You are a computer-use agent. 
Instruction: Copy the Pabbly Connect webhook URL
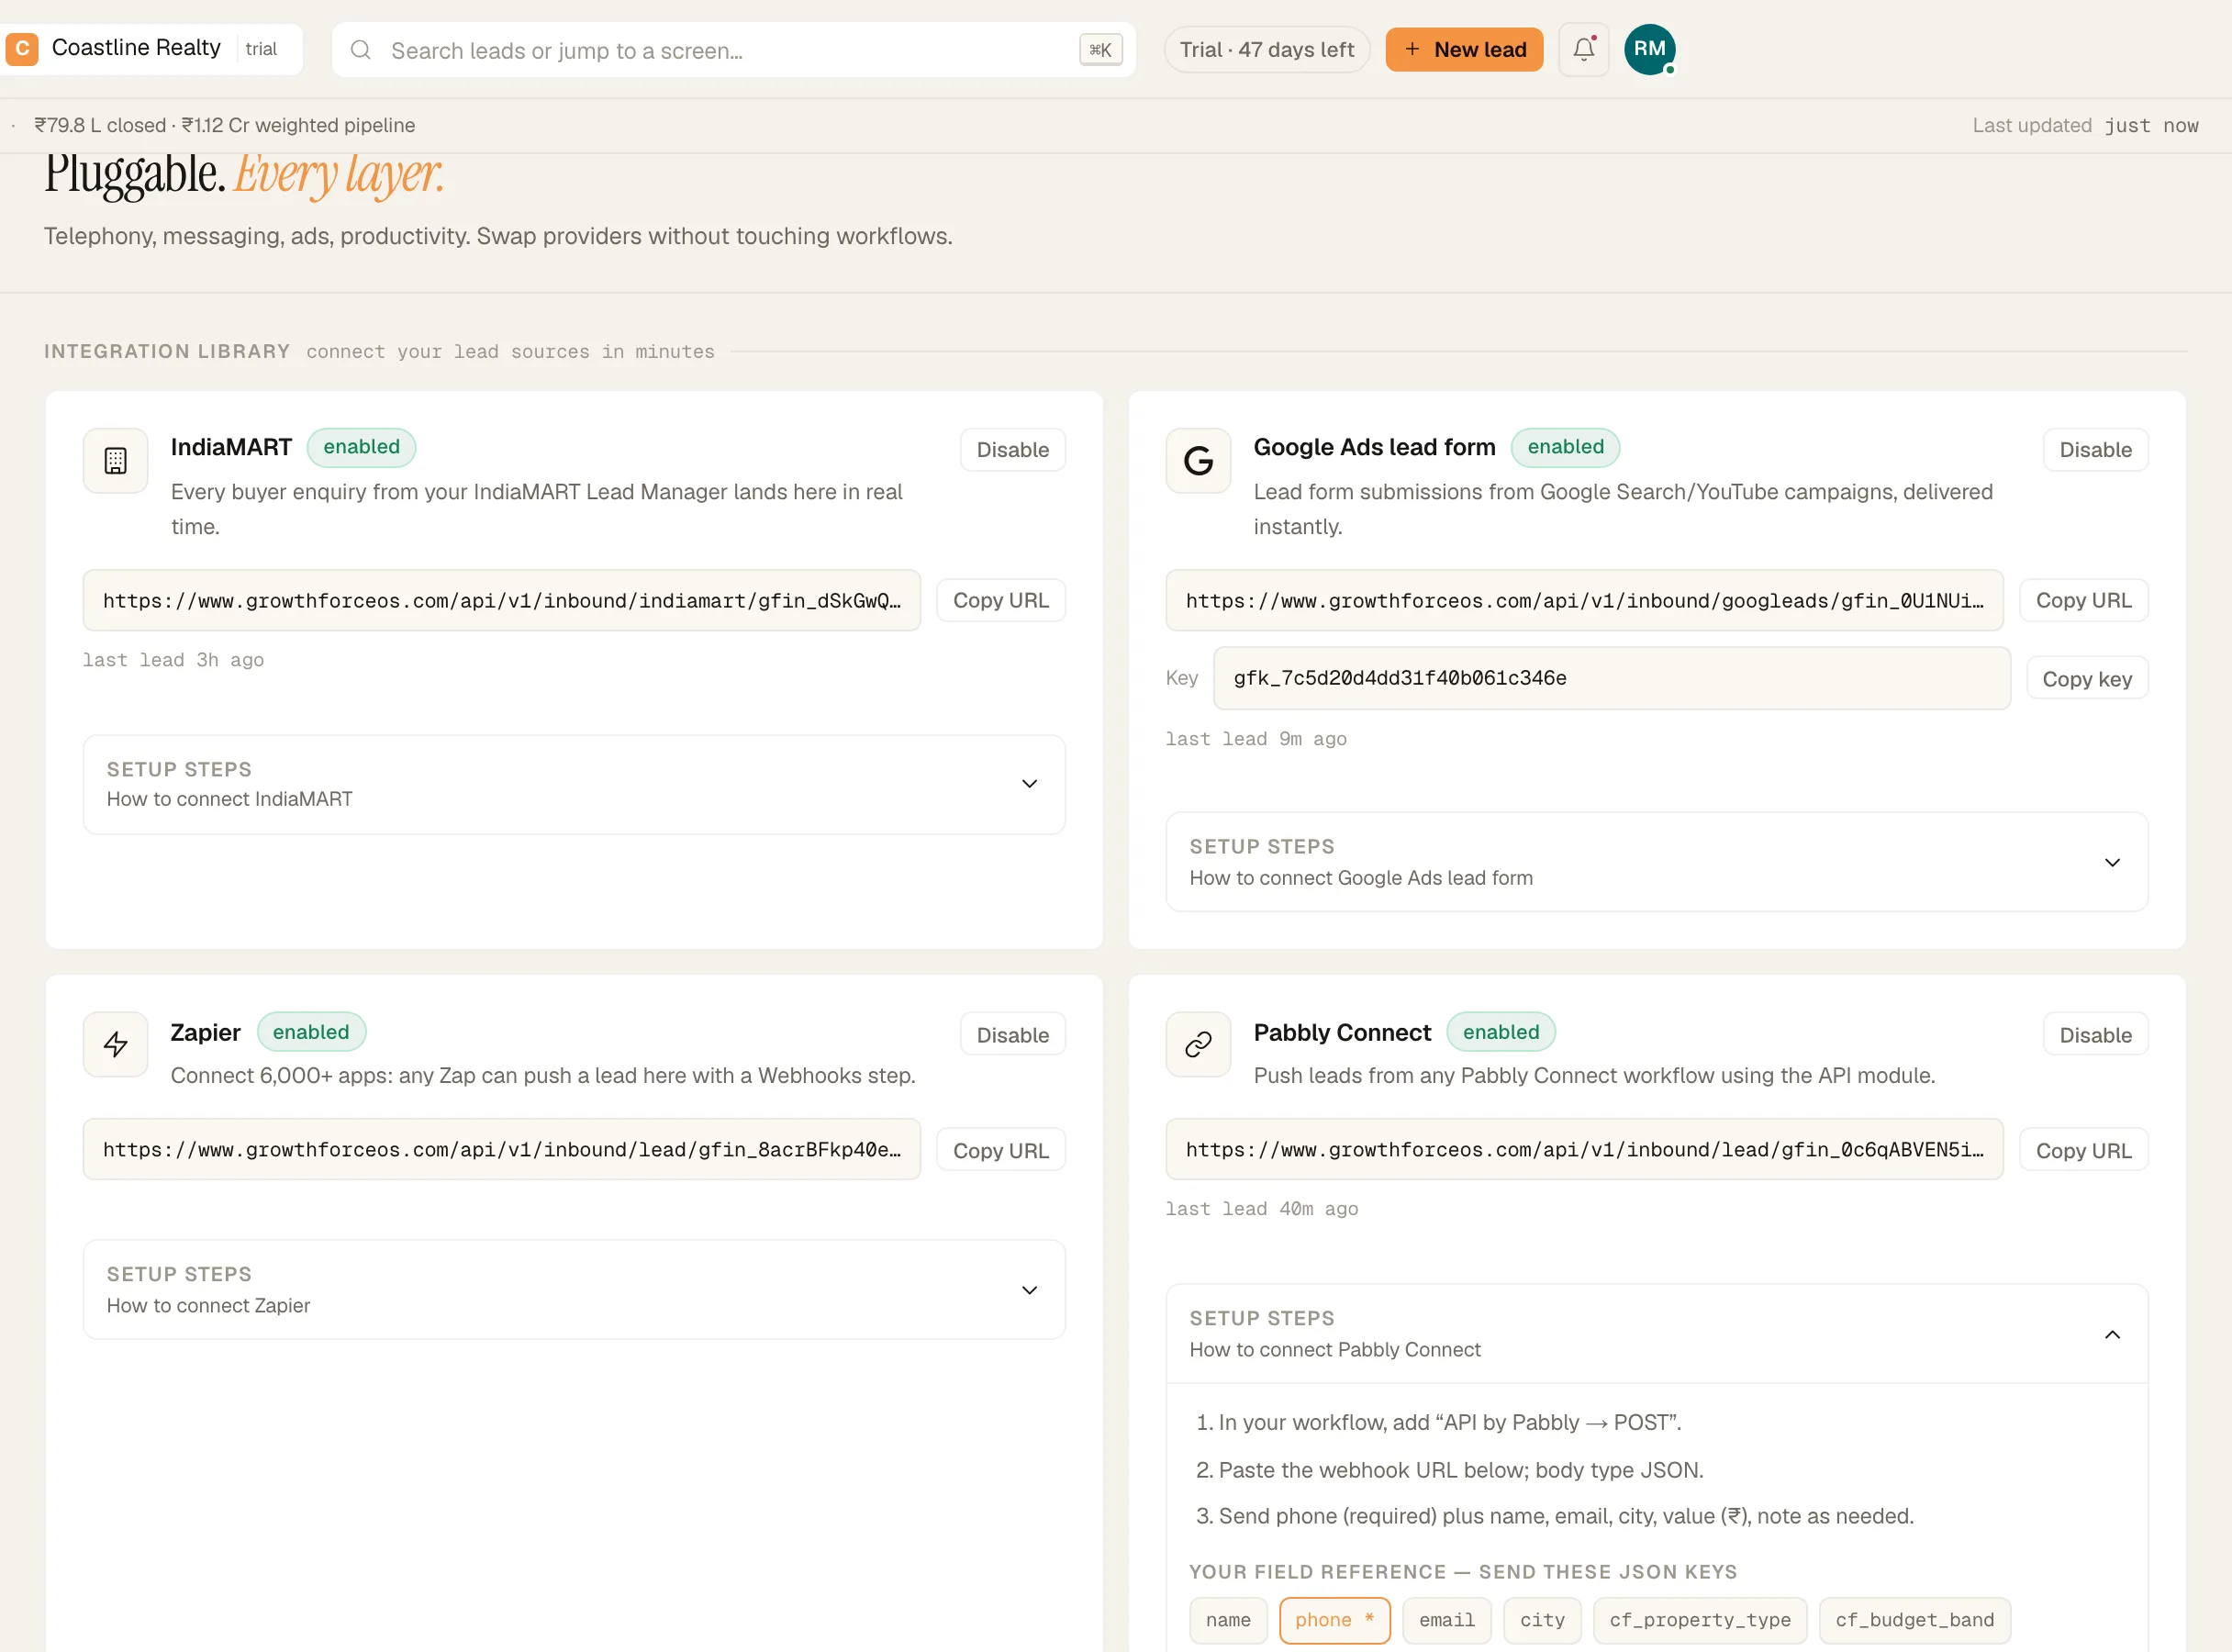2083,1150
